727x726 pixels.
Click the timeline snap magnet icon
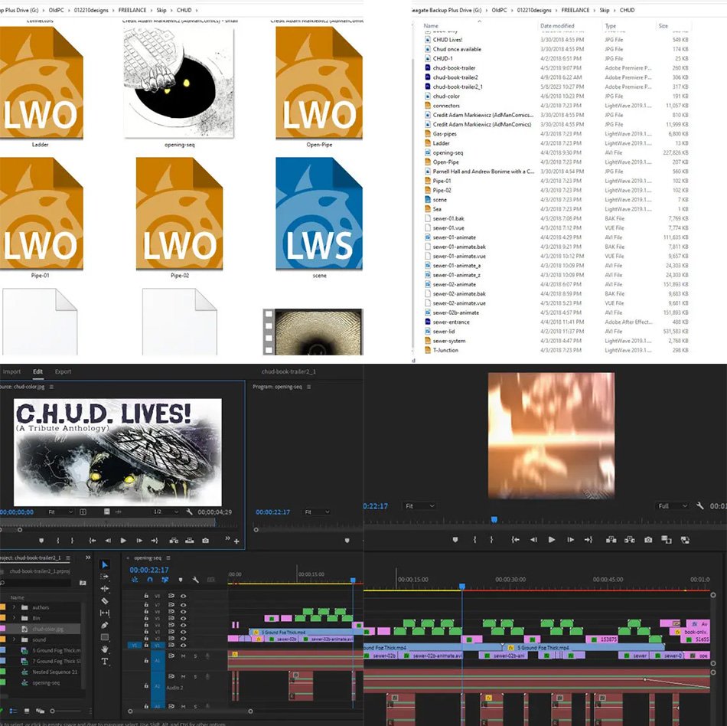coord(149,580)
